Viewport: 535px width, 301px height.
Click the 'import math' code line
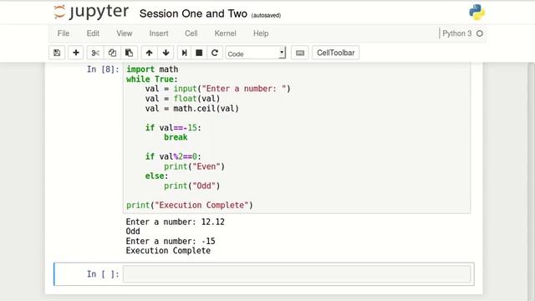[152, 69]
